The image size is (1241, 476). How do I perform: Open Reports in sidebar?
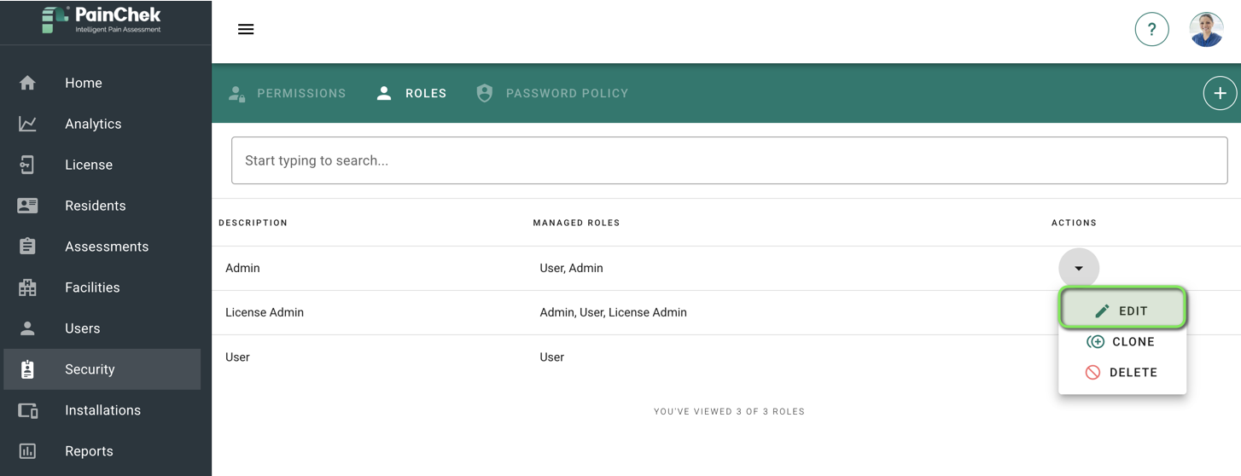[102, 451]
